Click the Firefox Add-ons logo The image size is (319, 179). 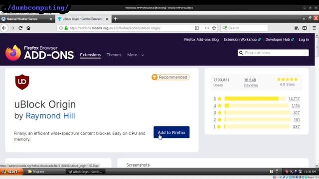(x=39, y=53)
